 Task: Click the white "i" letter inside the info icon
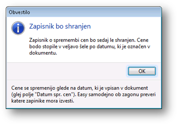click(18, 28)
